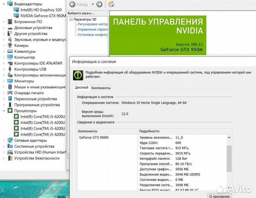Click the details list scrollbar thumb

click(x=229, y=159)
